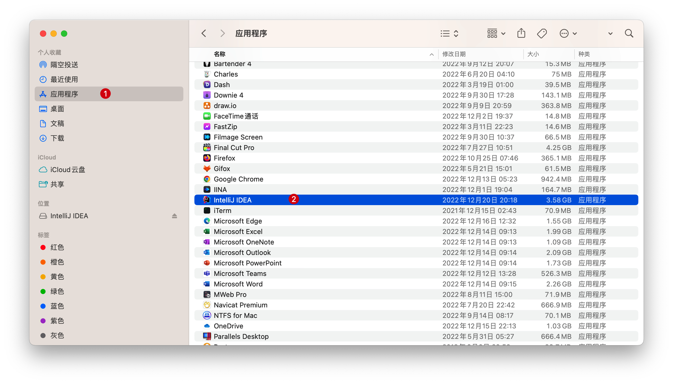The width and height of the screenshot is (673, 384).
Task: Go forward with the right chevron
Action: click(x=223, y=34)
